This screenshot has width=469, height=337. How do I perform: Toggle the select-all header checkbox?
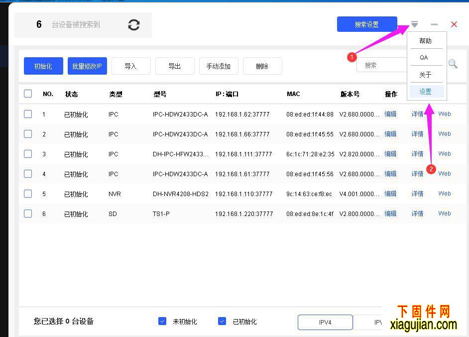coord(28,94)
